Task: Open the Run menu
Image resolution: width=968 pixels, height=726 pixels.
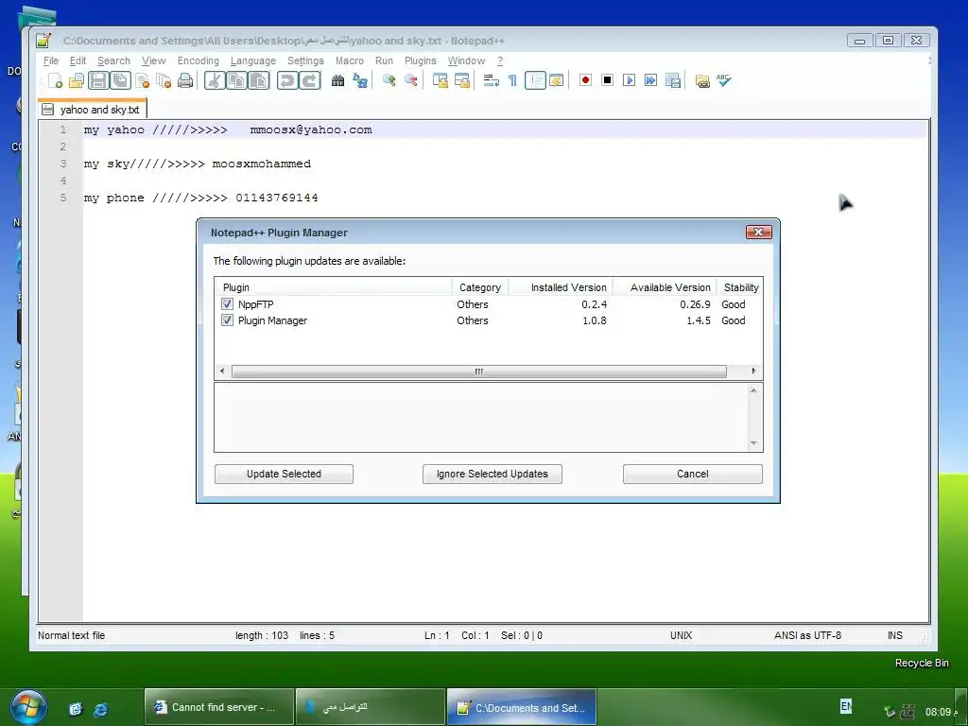Action: (x=384, y=60)
